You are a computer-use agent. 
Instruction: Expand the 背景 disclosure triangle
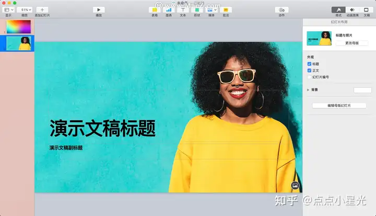tap(308, 90)
